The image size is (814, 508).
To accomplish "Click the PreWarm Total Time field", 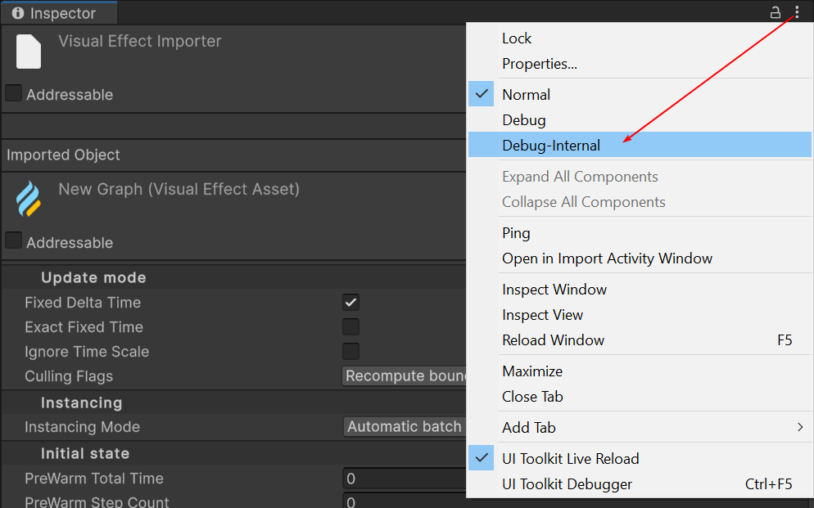I will tap(405, 479).
